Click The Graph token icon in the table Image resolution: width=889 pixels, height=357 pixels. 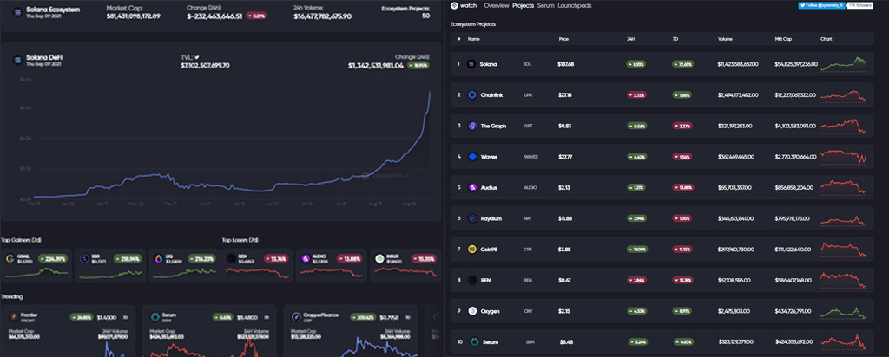pyautogui.click(x=471, y=126)
